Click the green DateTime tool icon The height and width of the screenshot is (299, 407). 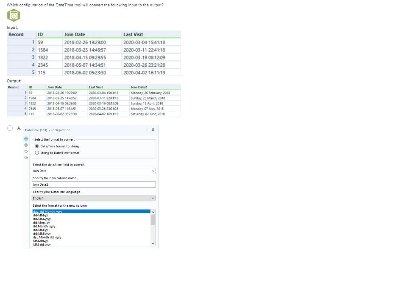coord(13,15)
